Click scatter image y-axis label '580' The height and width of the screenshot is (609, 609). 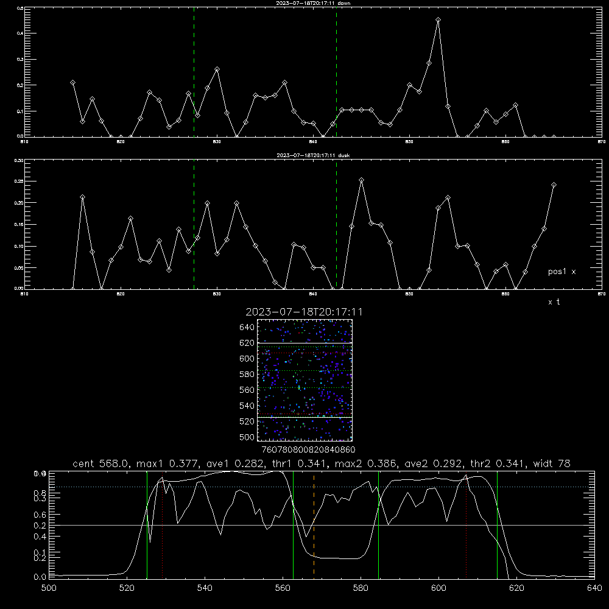tap(247, 375)
